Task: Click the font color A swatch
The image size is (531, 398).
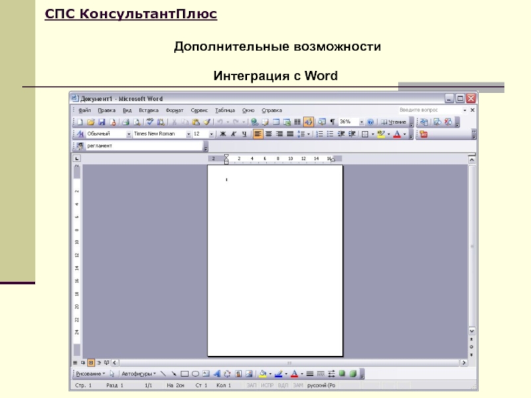Action: coord(396,134)
